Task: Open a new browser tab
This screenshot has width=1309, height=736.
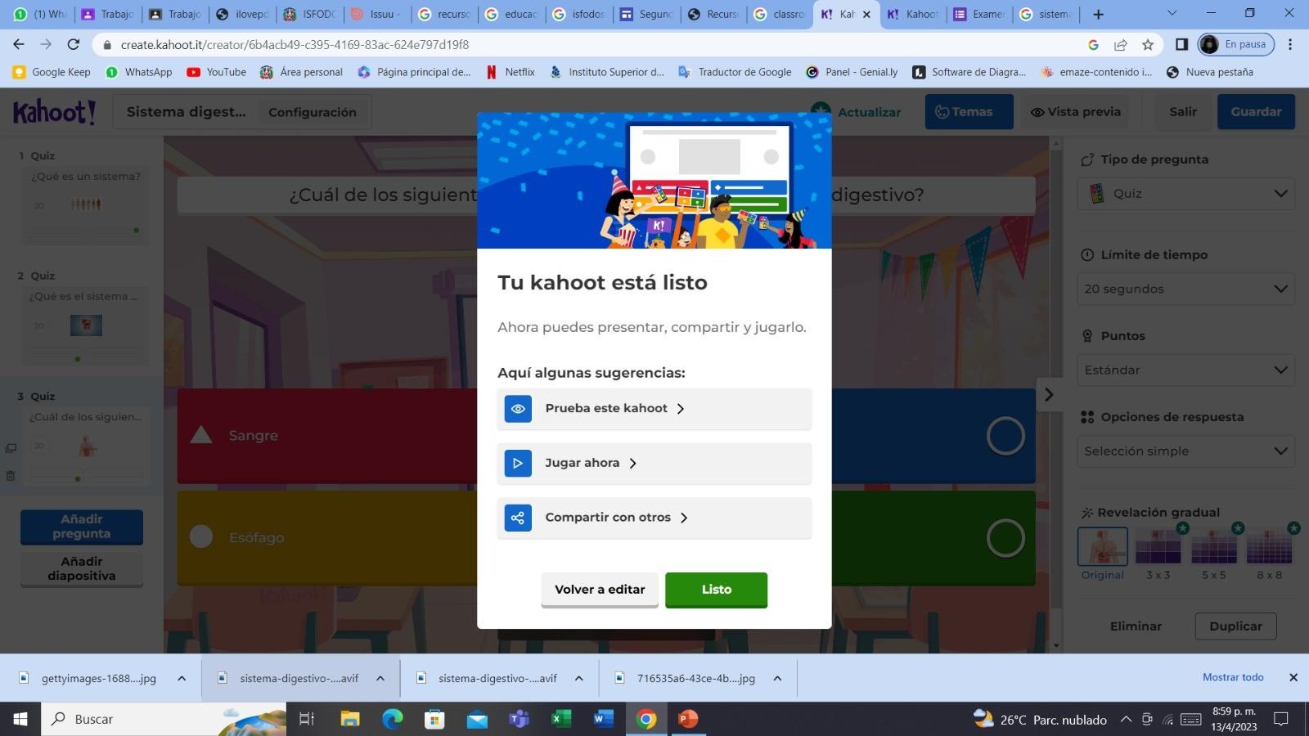Action: (x=1098, y=14)
